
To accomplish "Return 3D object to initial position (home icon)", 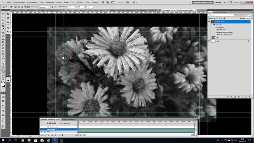I will pos(12,7).
